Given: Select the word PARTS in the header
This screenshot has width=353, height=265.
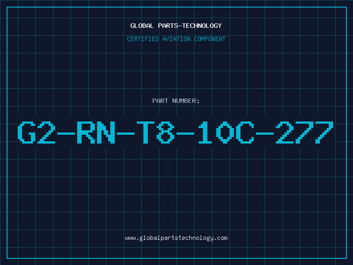Looking at the screenshot, I should [168, 26].
